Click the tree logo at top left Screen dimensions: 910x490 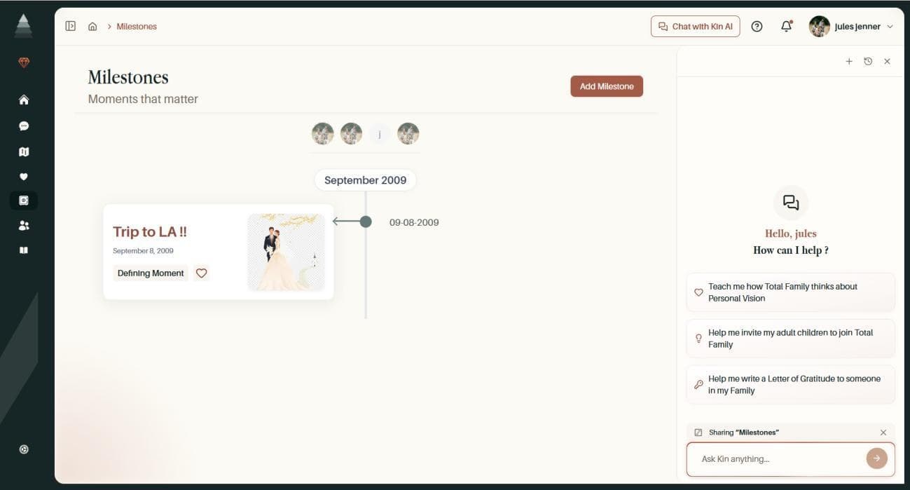pos(23,26)
